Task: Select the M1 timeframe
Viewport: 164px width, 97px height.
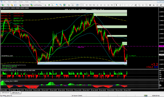Action: click(x=83, y=5)
